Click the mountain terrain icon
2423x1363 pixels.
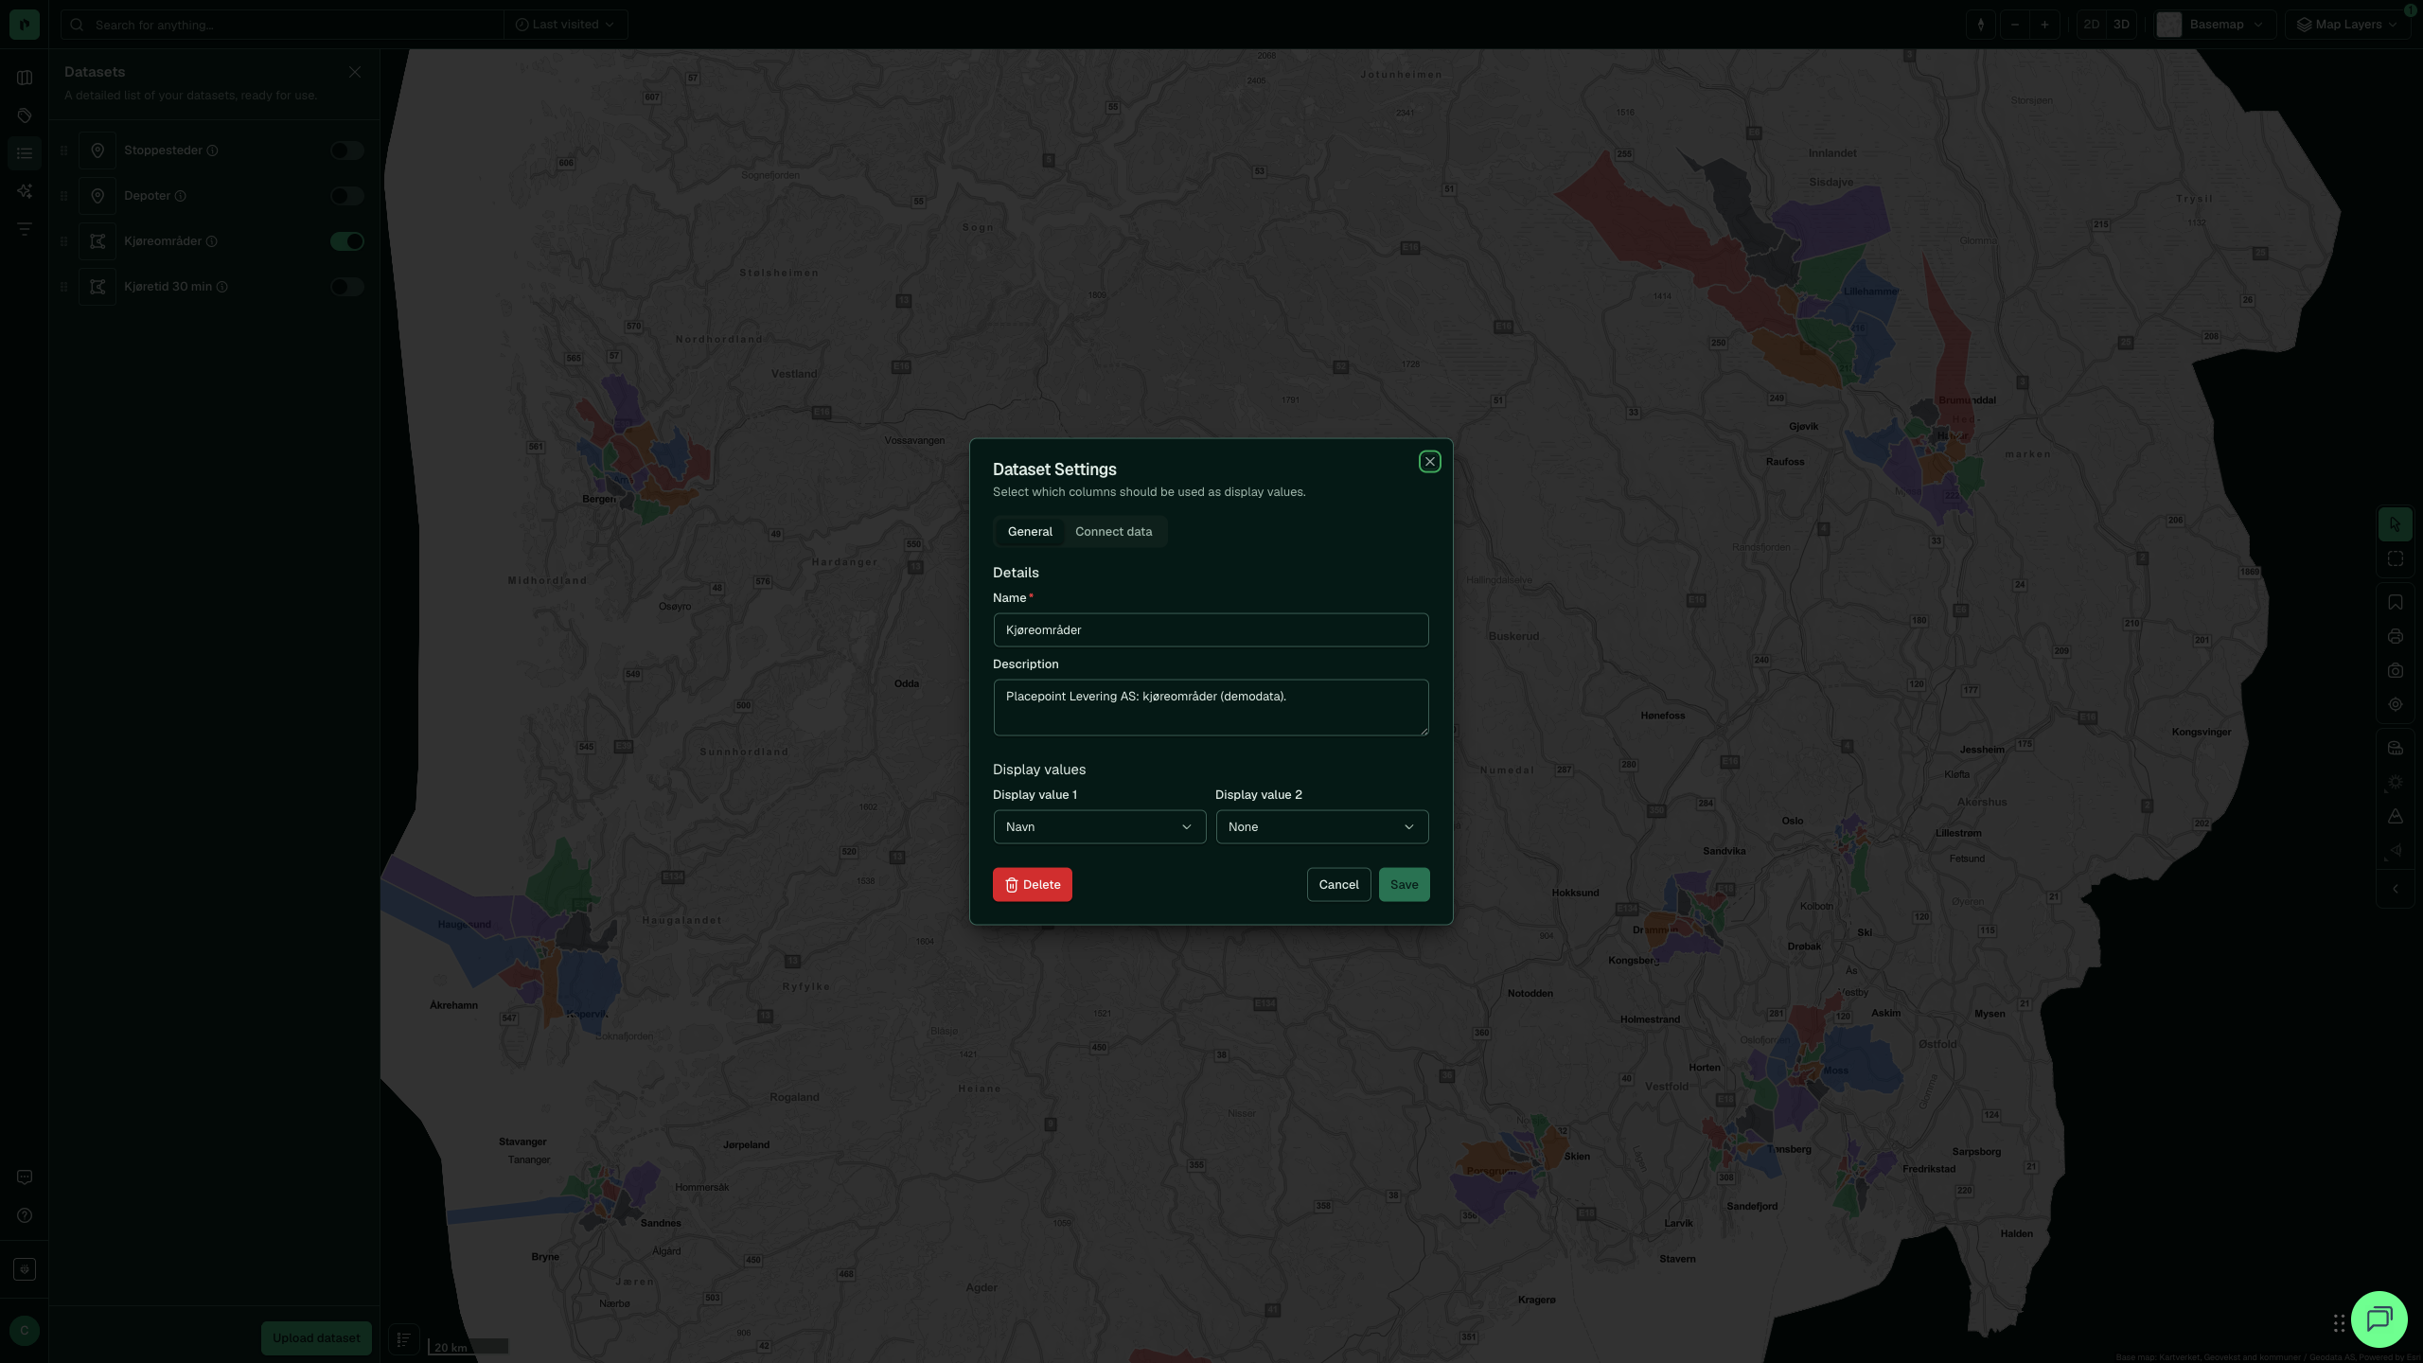click(x=2396, y=817)
